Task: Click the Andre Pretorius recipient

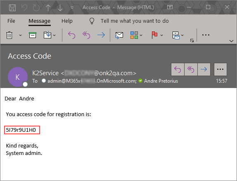Action: click(x=161, y=81)
